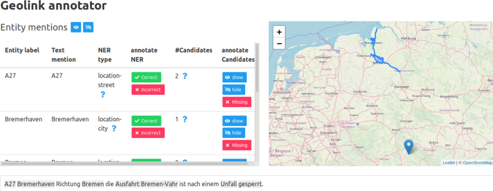Open the OpenStreetMap attribution link
This screenshot has height=191, width=493.
point(477,163)
